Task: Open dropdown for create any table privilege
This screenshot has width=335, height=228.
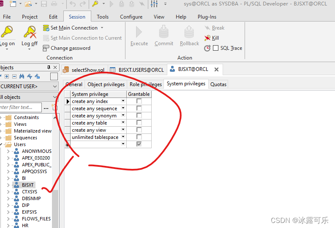Action: (x=123, y=122)
